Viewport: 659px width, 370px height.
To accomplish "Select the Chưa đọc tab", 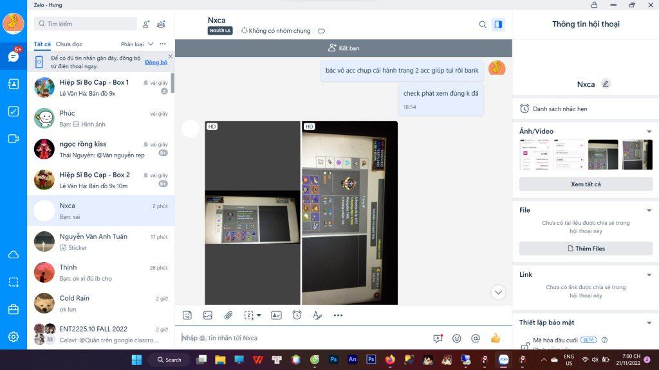I will tap(69, 44).
